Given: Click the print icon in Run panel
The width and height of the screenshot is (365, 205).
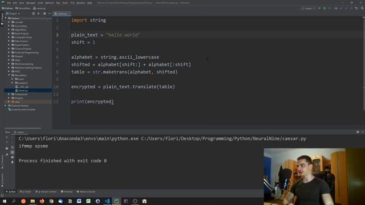Looking at the screenshot, I should (x=13, y=157).
